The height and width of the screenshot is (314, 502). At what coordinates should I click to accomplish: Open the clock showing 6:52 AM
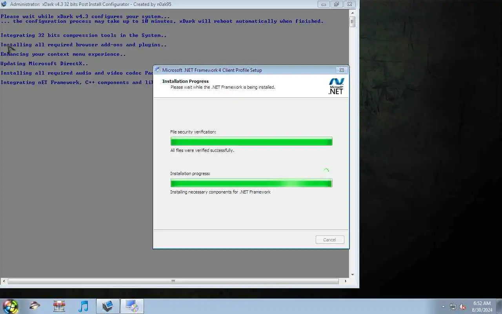coord(482,306)
